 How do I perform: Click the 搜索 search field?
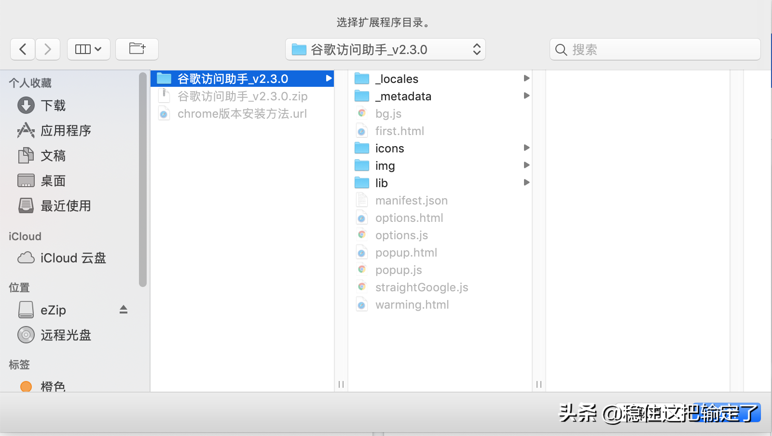(655, 49)
